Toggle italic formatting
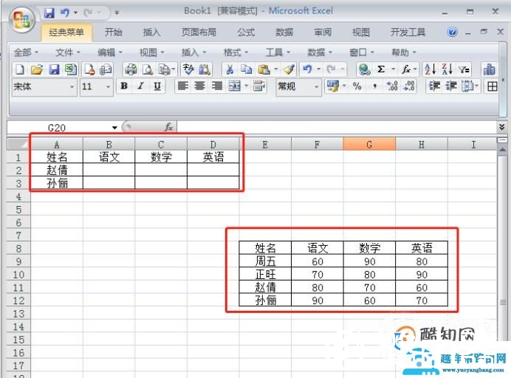 (x=140, y=86)
